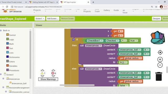
Task: Switch to Getting Started with MIT App tab
Action: point(44,2)
